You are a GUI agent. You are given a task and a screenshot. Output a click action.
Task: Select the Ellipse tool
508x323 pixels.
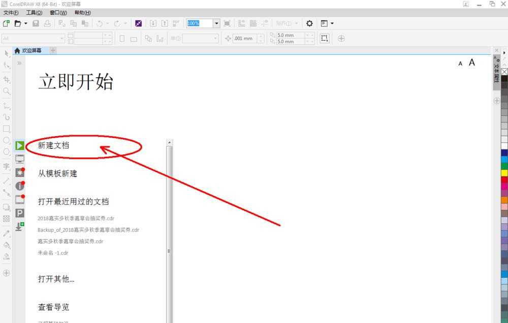tap(7, 141)
